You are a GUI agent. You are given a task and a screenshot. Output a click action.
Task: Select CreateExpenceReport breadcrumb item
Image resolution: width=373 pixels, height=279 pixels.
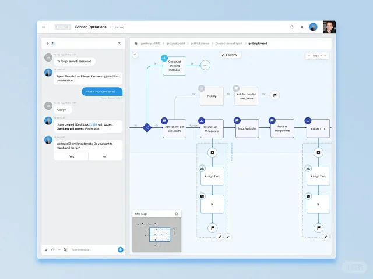pyautogui.click(x=227, y=43)
